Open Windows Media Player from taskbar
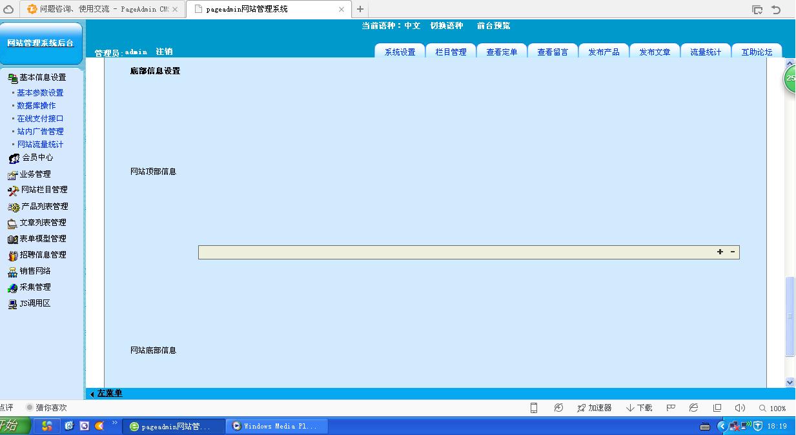This screenshot has height=435, width=796. tap(276, 426)
